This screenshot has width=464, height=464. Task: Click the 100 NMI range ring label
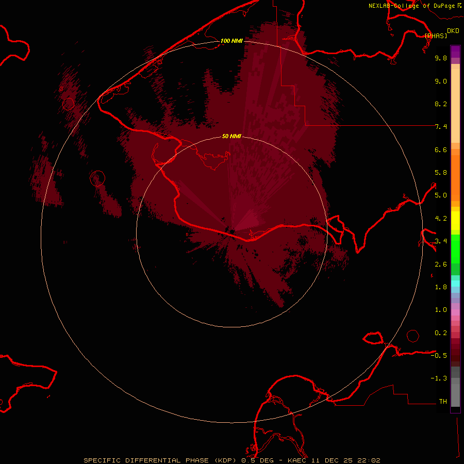pos(231,41)
